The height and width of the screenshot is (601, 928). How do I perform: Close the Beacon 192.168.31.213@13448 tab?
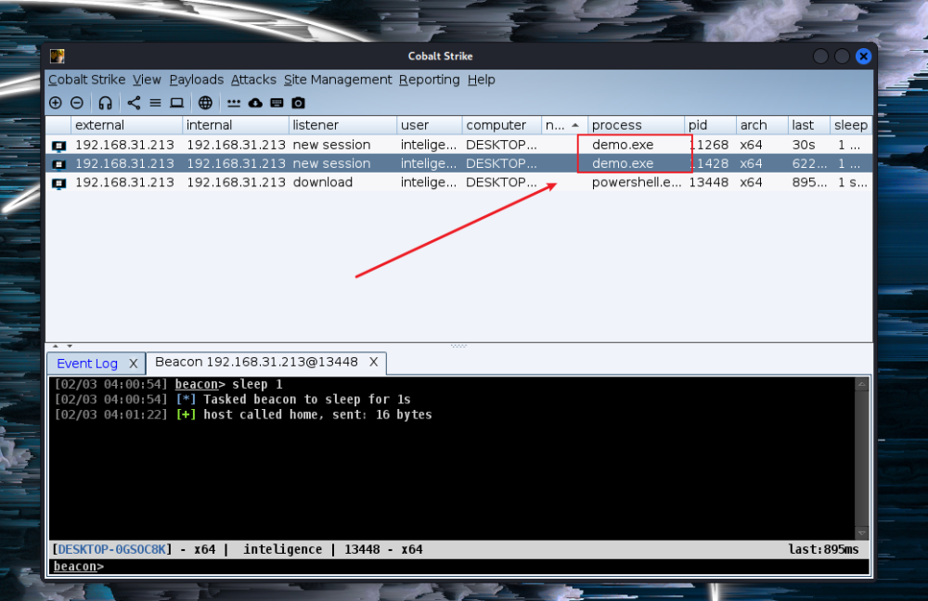point(373,362)
